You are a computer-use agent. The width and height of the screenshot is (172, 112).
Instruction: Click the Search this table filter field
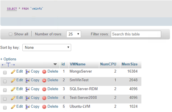tap(136, 34)
